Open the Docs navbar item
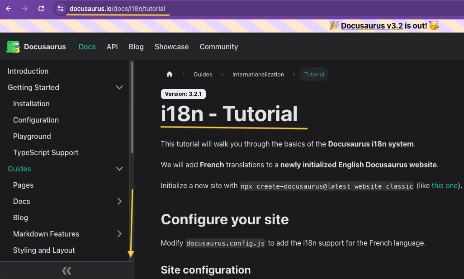Image resolution: width=464 pixels, height=279 pixels. (87, 47)
